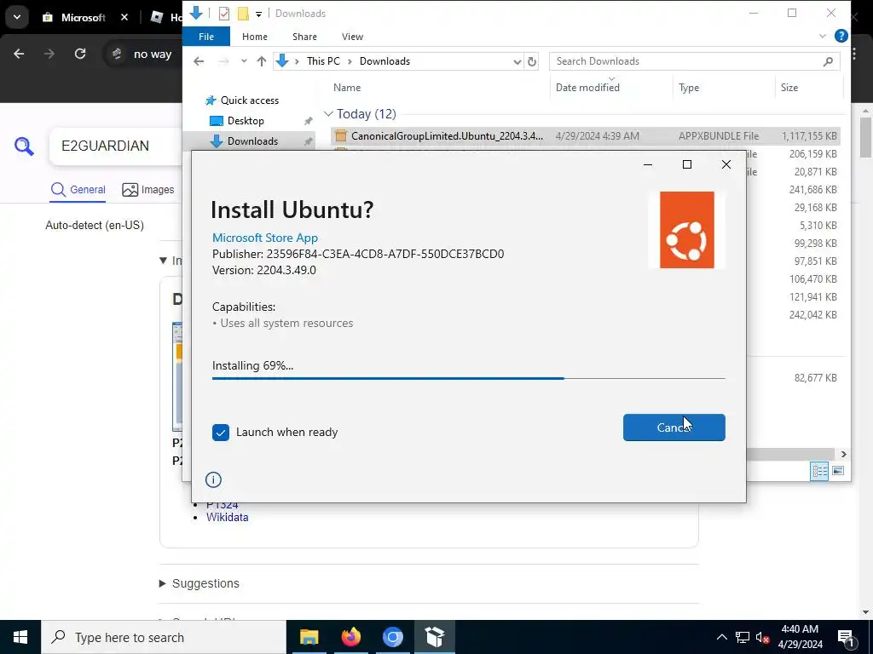This screenshot has width=873, height=654.
Task: Click Explorer horizontal scrollbar right arrow
Action: [843, 455]
